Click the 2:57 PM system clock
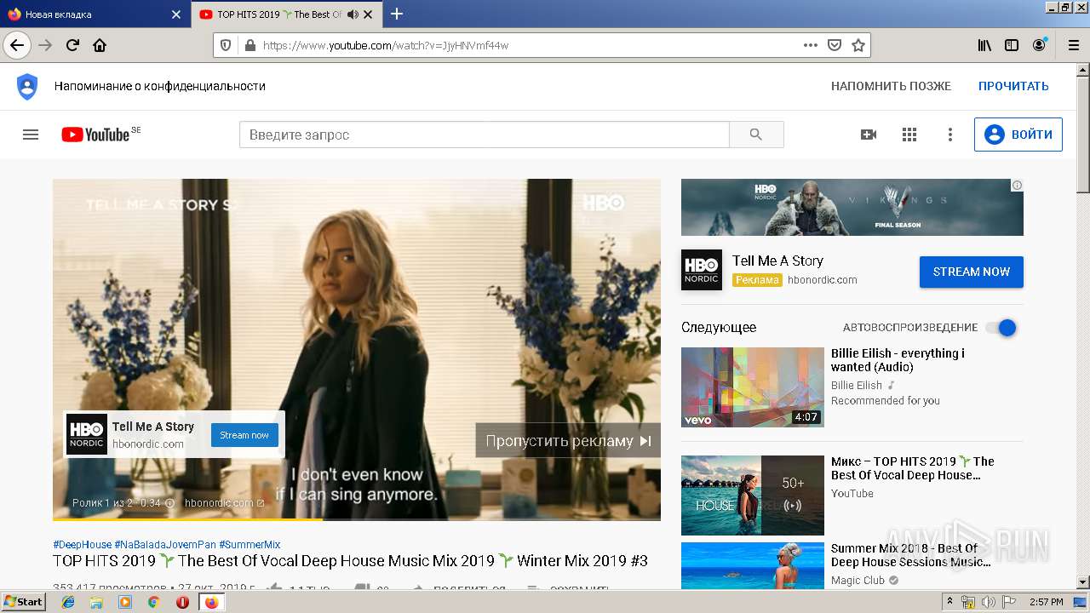 [x=1046, y=602]
